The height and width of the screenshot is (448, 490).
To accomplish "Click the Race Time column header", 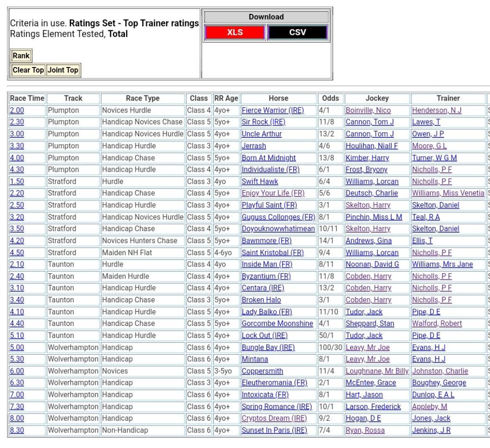I will click(27, 98).
